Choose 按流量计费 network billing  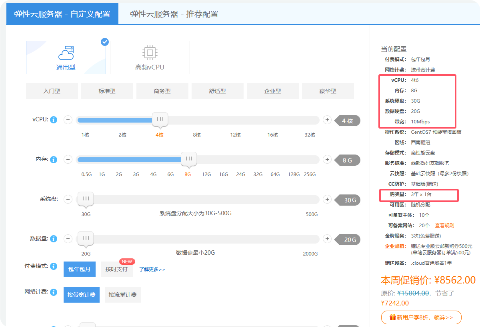coord(123,295)
